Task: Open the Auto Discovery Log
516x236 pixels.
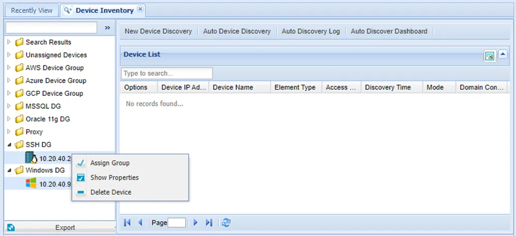Action: tap(311, 31)
